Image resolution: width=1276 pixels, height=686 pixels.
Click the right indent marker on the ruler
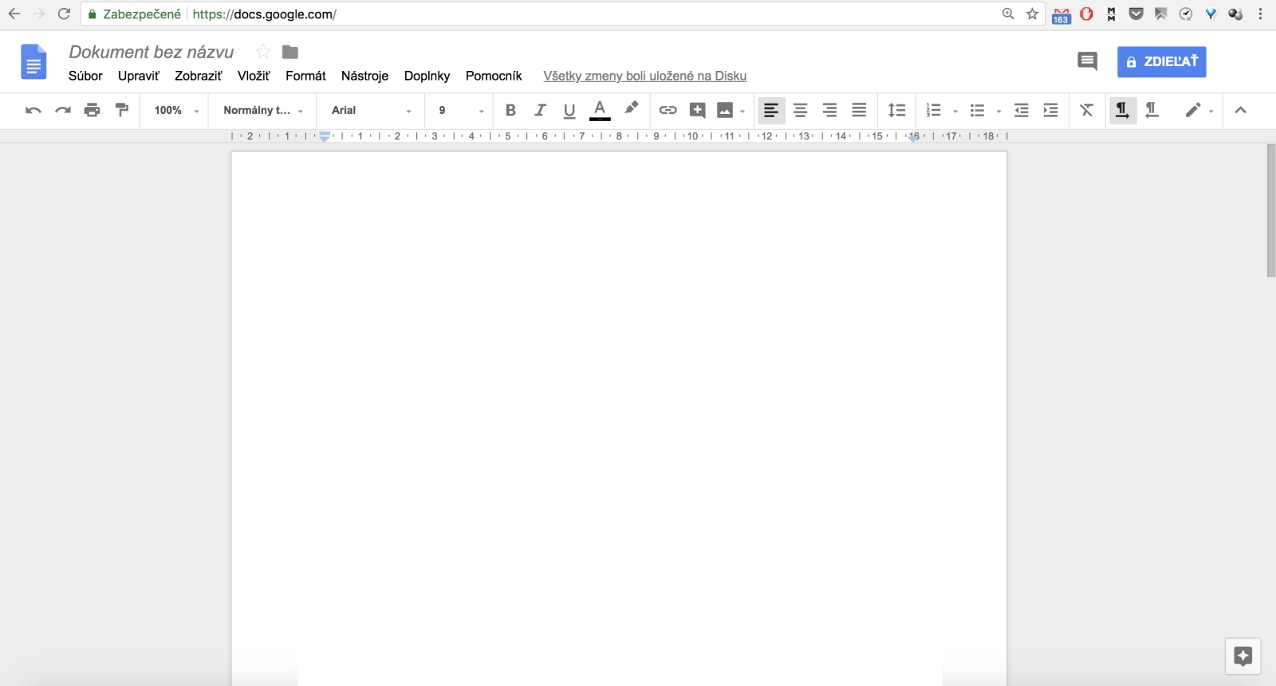coord(913,137)
